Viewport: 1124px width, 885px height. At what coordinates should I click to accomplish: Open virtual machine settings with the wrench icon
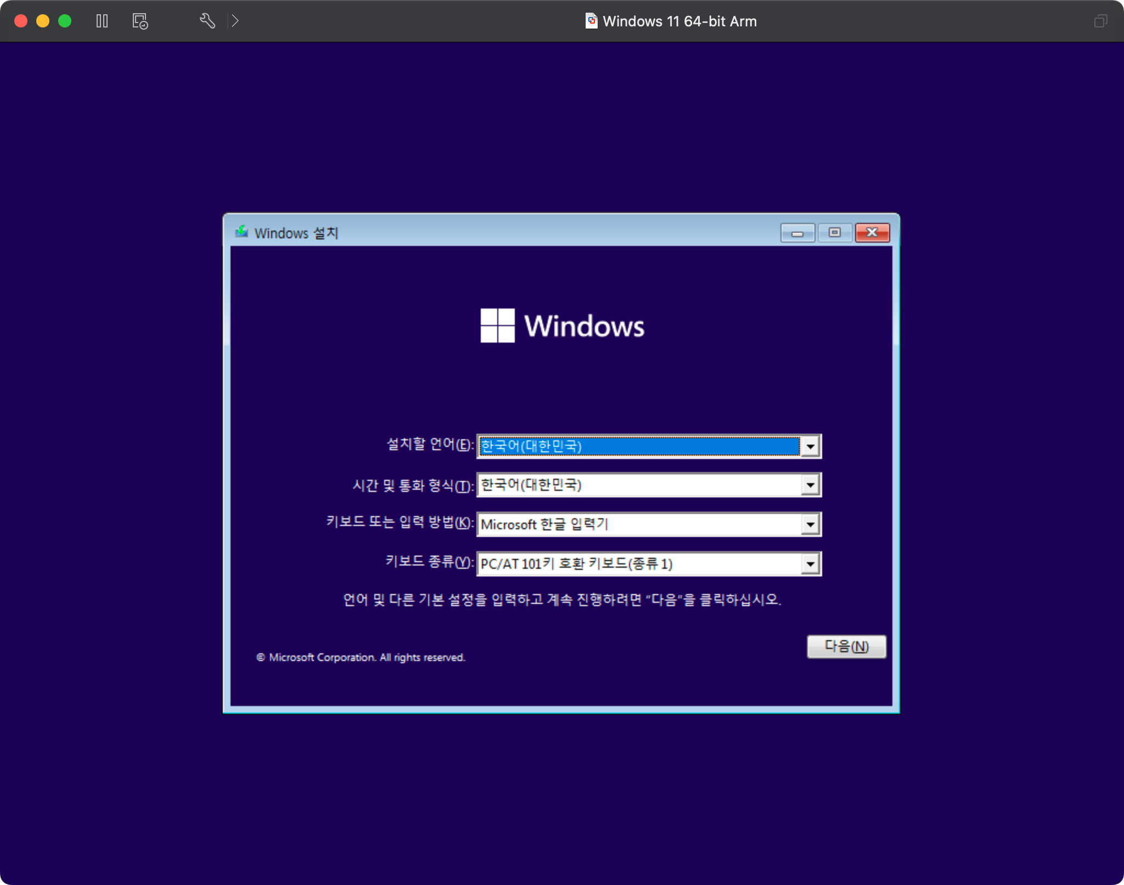point(207,21)
